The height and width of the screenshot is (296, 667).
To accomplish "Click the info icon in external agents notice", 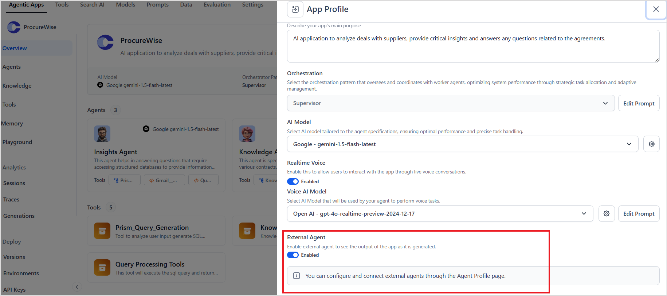I will coord(297,276).
